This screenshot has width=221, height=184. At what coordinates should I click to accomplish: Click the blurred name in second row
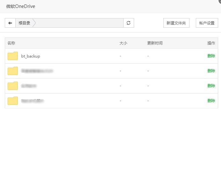tap(37, 71)
